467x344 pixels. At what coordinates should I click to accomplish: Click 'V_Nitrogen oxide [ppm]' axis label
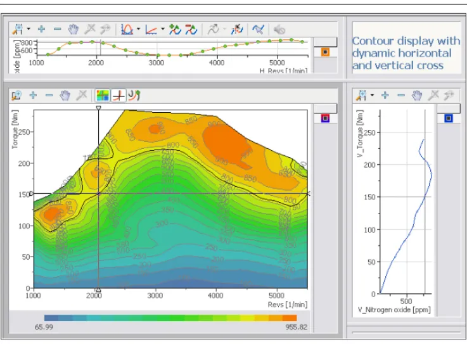(x=394, y=310)
